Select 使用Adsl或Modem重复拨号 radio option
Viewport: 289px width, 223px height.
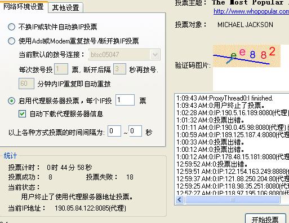[x=11, y=41]
